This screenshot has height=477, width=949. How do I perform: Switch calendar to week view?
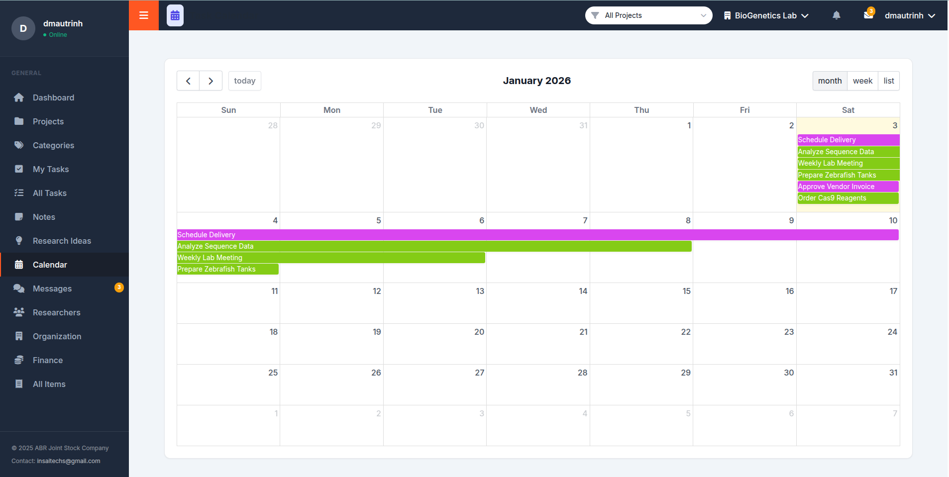[862, 81]
